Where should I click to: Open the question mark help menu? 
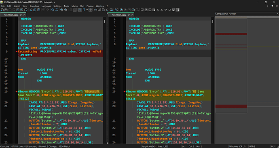tap(107, 6)
